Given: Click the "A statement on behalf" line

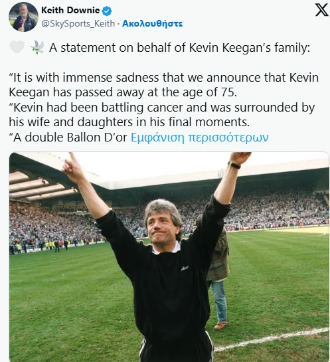Looking at the screenshot, I should pyautogui.click(x=179, y=48).
